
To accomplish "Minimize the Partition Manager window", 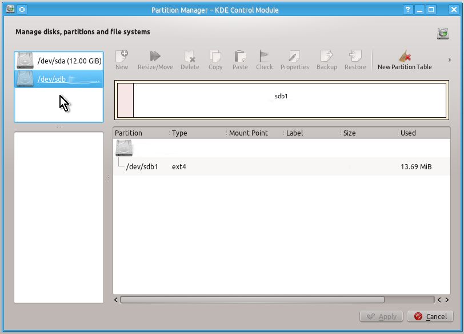I will 419,10.
